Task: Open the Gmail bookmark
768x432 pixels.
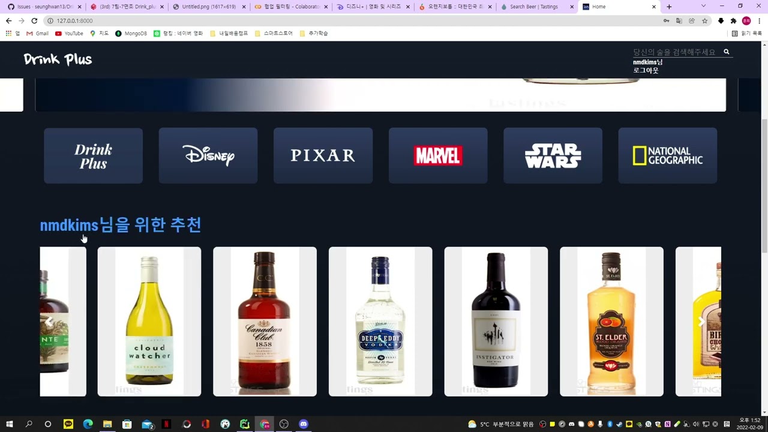Action: [x=37, y=34]
